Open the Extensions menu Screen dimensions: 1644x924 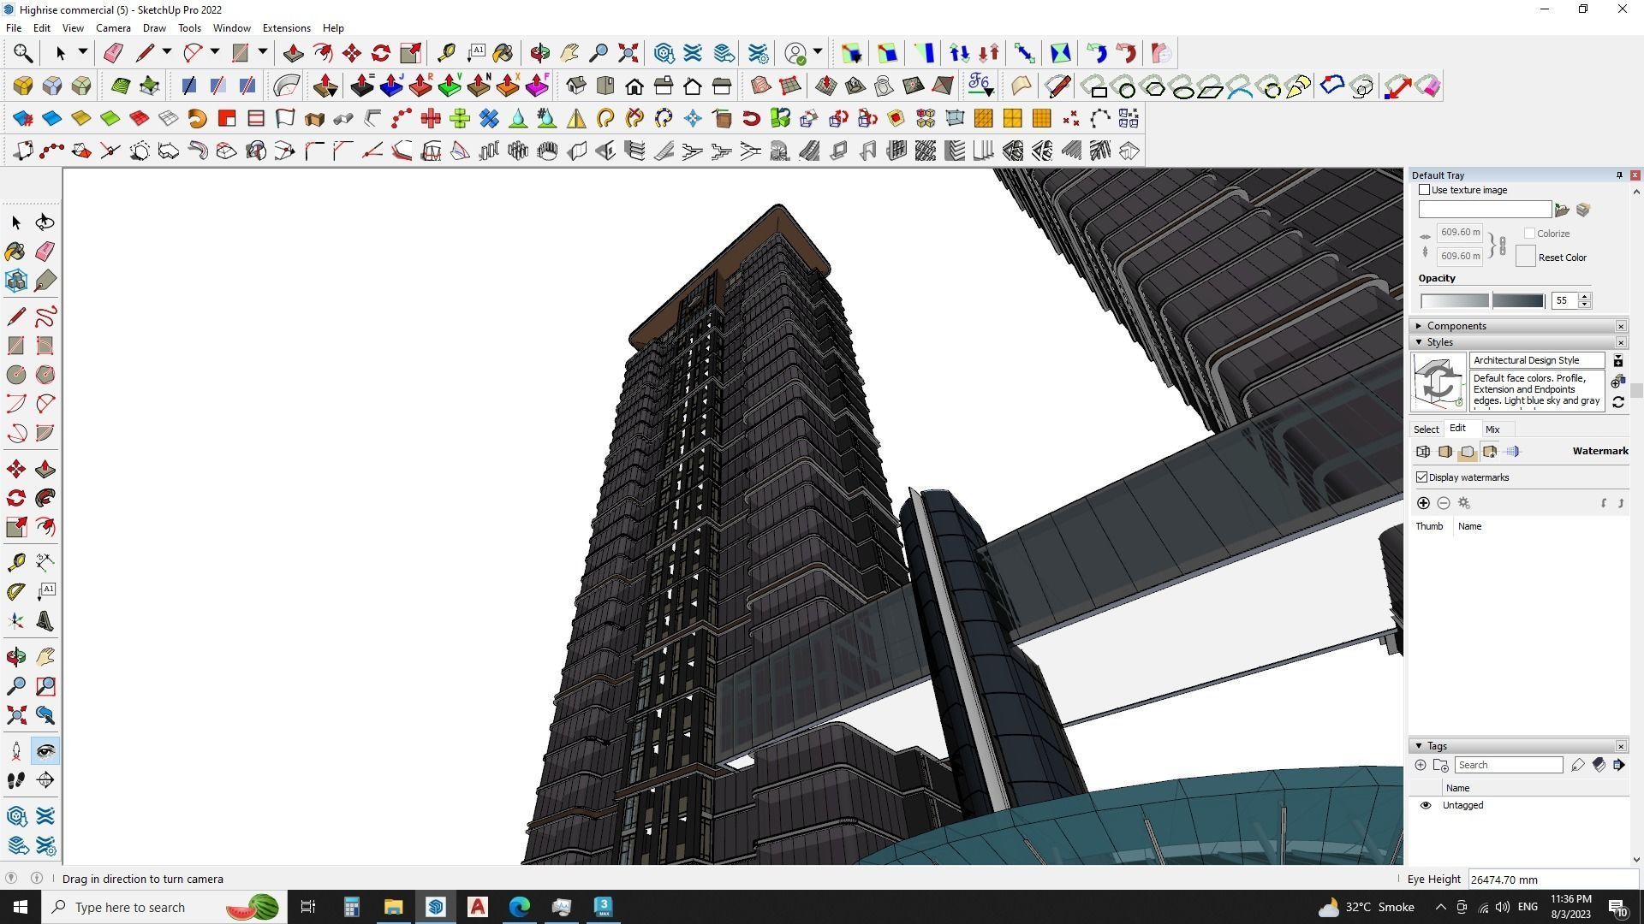(x=286, y=28)
